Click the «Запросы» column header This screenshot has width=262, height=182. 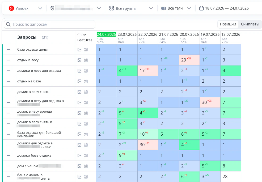pyautogui.click(x=27, y=37)
